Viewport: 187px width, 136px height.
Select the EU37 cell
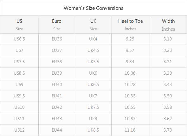pos(57,50)
